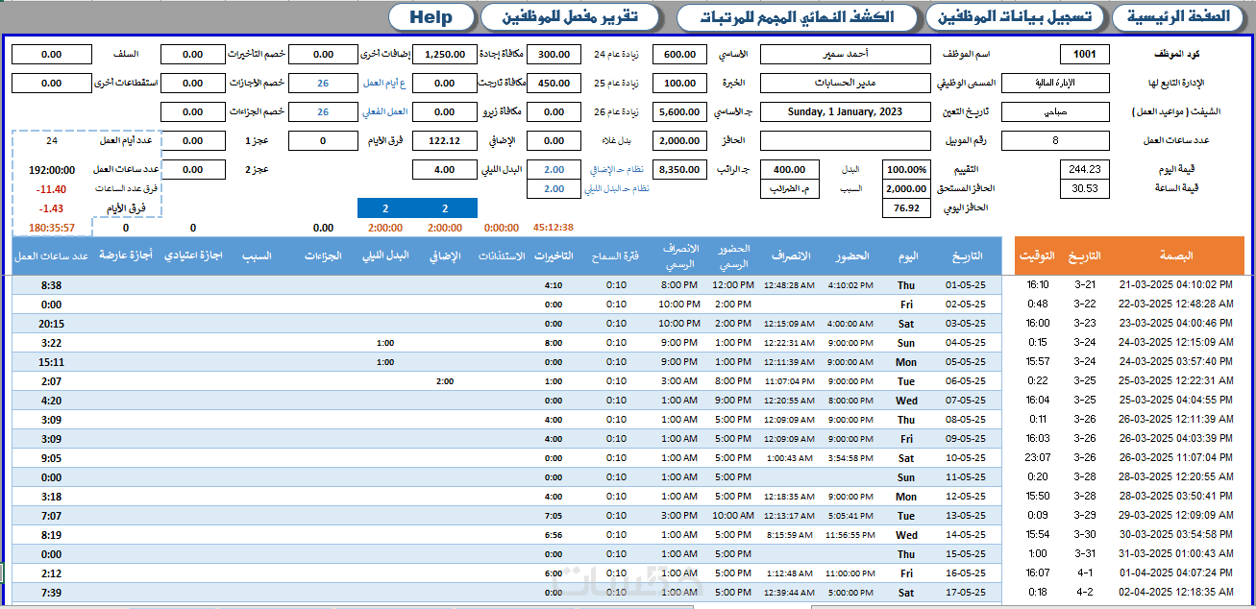Click the employee name field أحمد سمير
1256x609 pixels.
[x=846, y=55]
